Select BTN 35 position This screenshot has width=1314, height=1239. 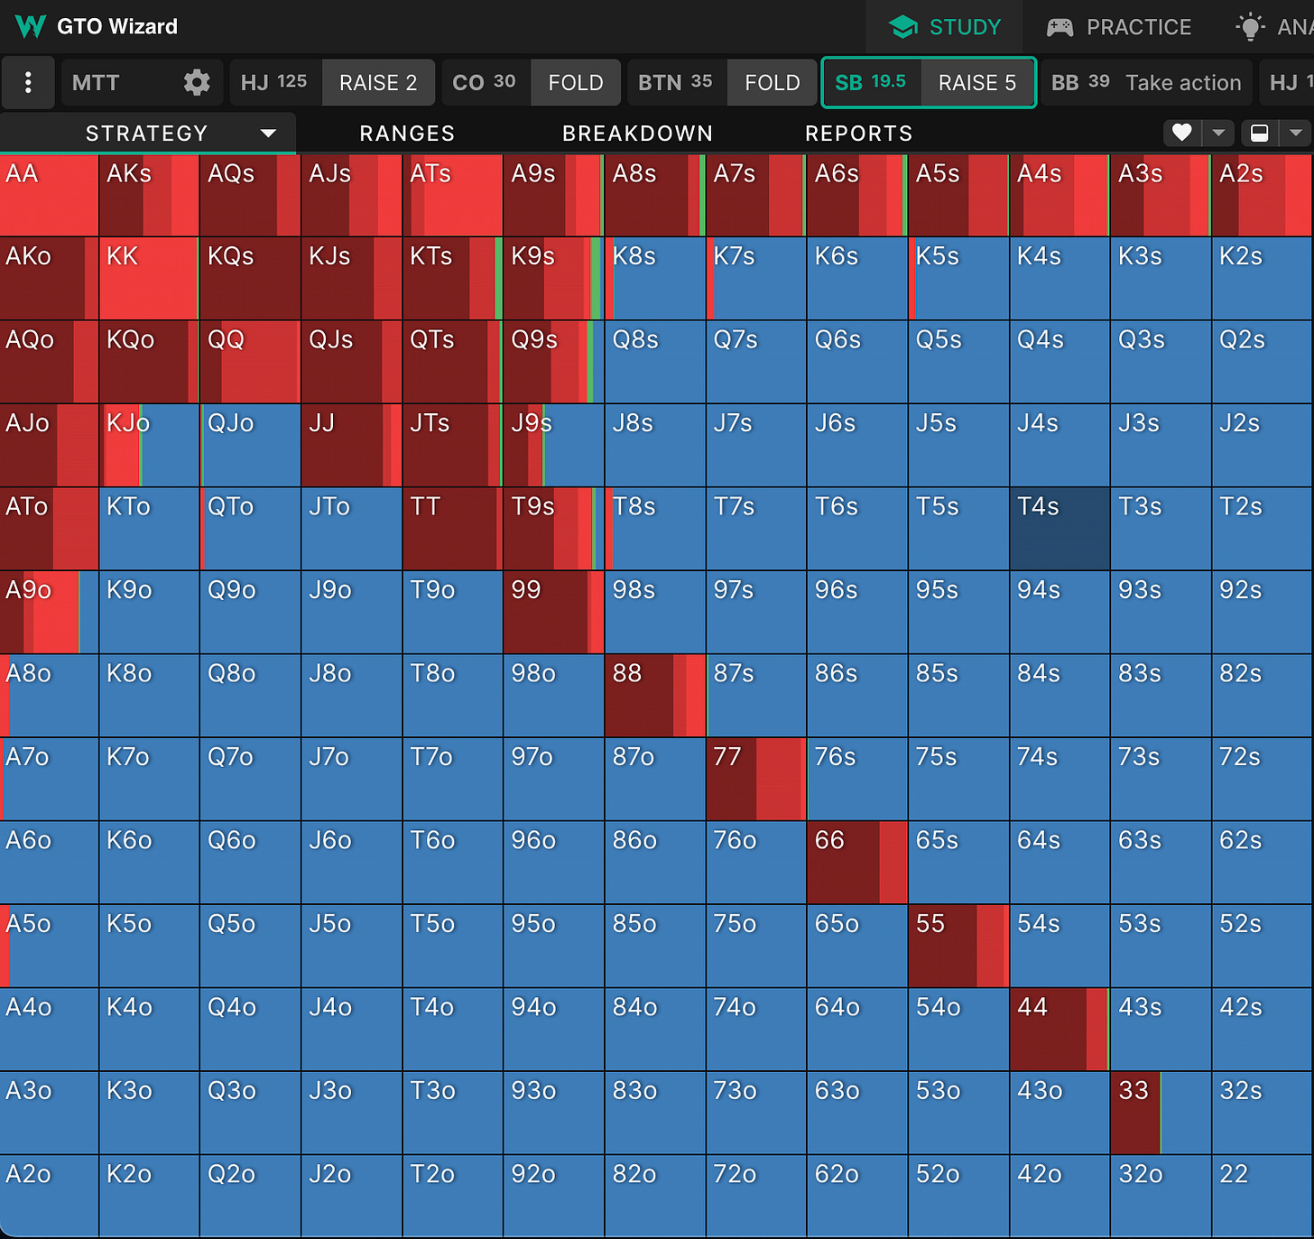[x=677, y=83]
